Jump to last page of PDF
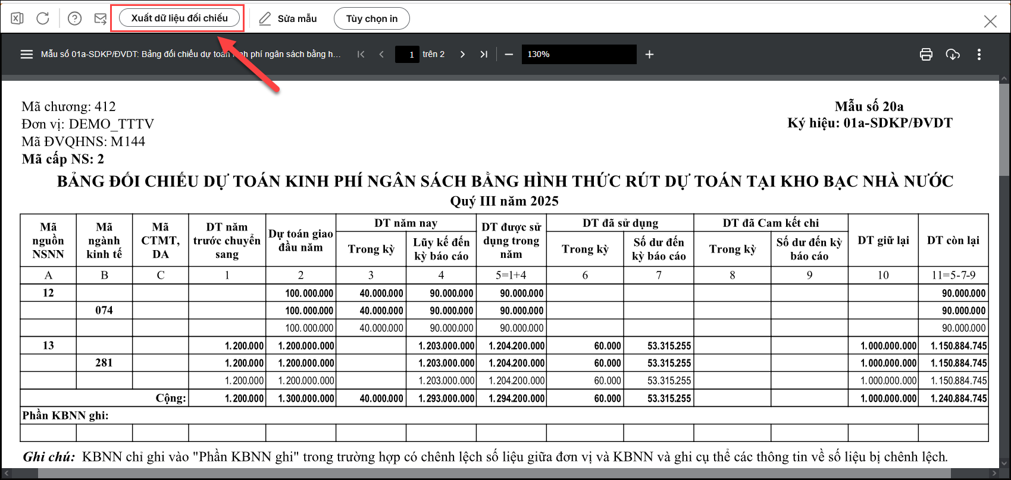Image resolution: width=1011 pixels, height=480 pixels. pos(484,54)
